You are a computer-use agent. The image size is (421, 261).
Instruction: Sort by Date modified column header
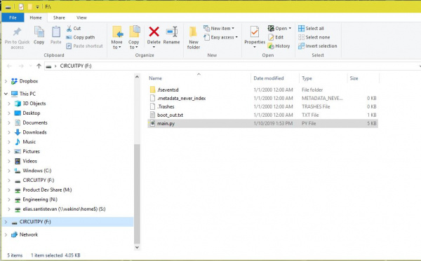click(x=275, y=78)
